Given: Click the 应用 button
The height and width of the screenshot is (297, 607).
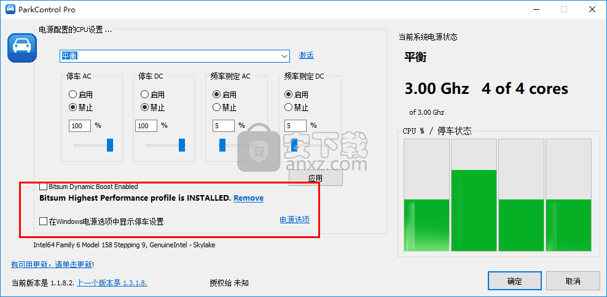Looking at the screenshot, I should pos(316,179).
